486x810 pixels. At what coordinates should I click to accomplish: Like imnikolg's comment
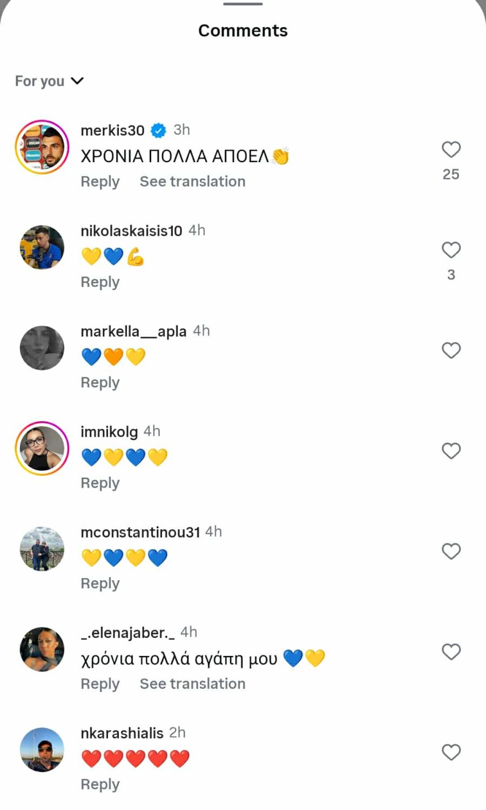coord(451,450)
